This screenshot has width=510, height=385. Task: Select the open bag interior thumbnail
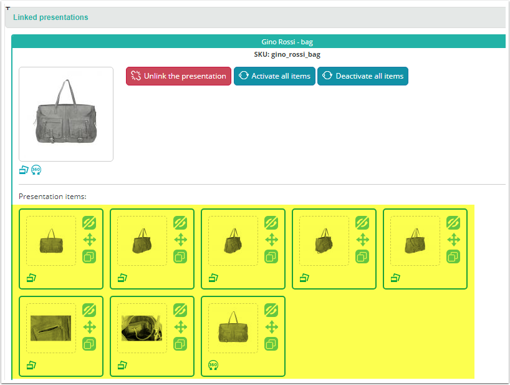click(142, 328)
